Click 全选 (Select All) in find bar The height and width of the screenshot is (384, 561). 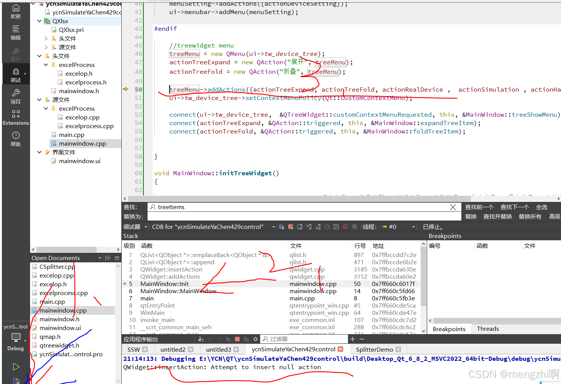click(x=542, y=207)
